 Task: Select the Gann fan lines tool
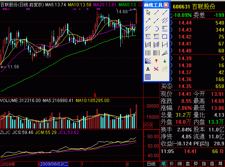click(148, 61)
